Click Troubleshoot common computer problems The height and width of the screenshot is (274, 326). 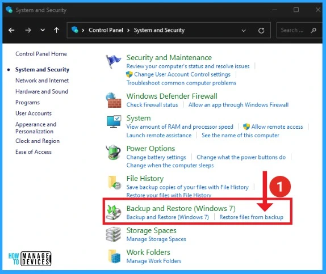[x=181, y=83]
